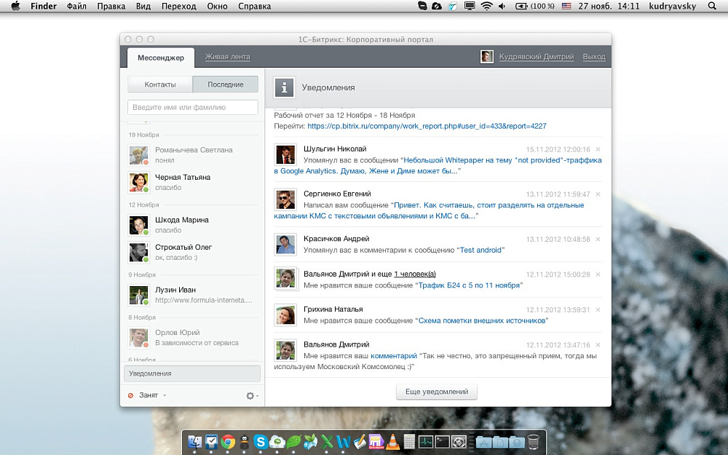
Task: Click the user avatar beside Кудрявский Дмитрий
Action: tap(486, 57)
